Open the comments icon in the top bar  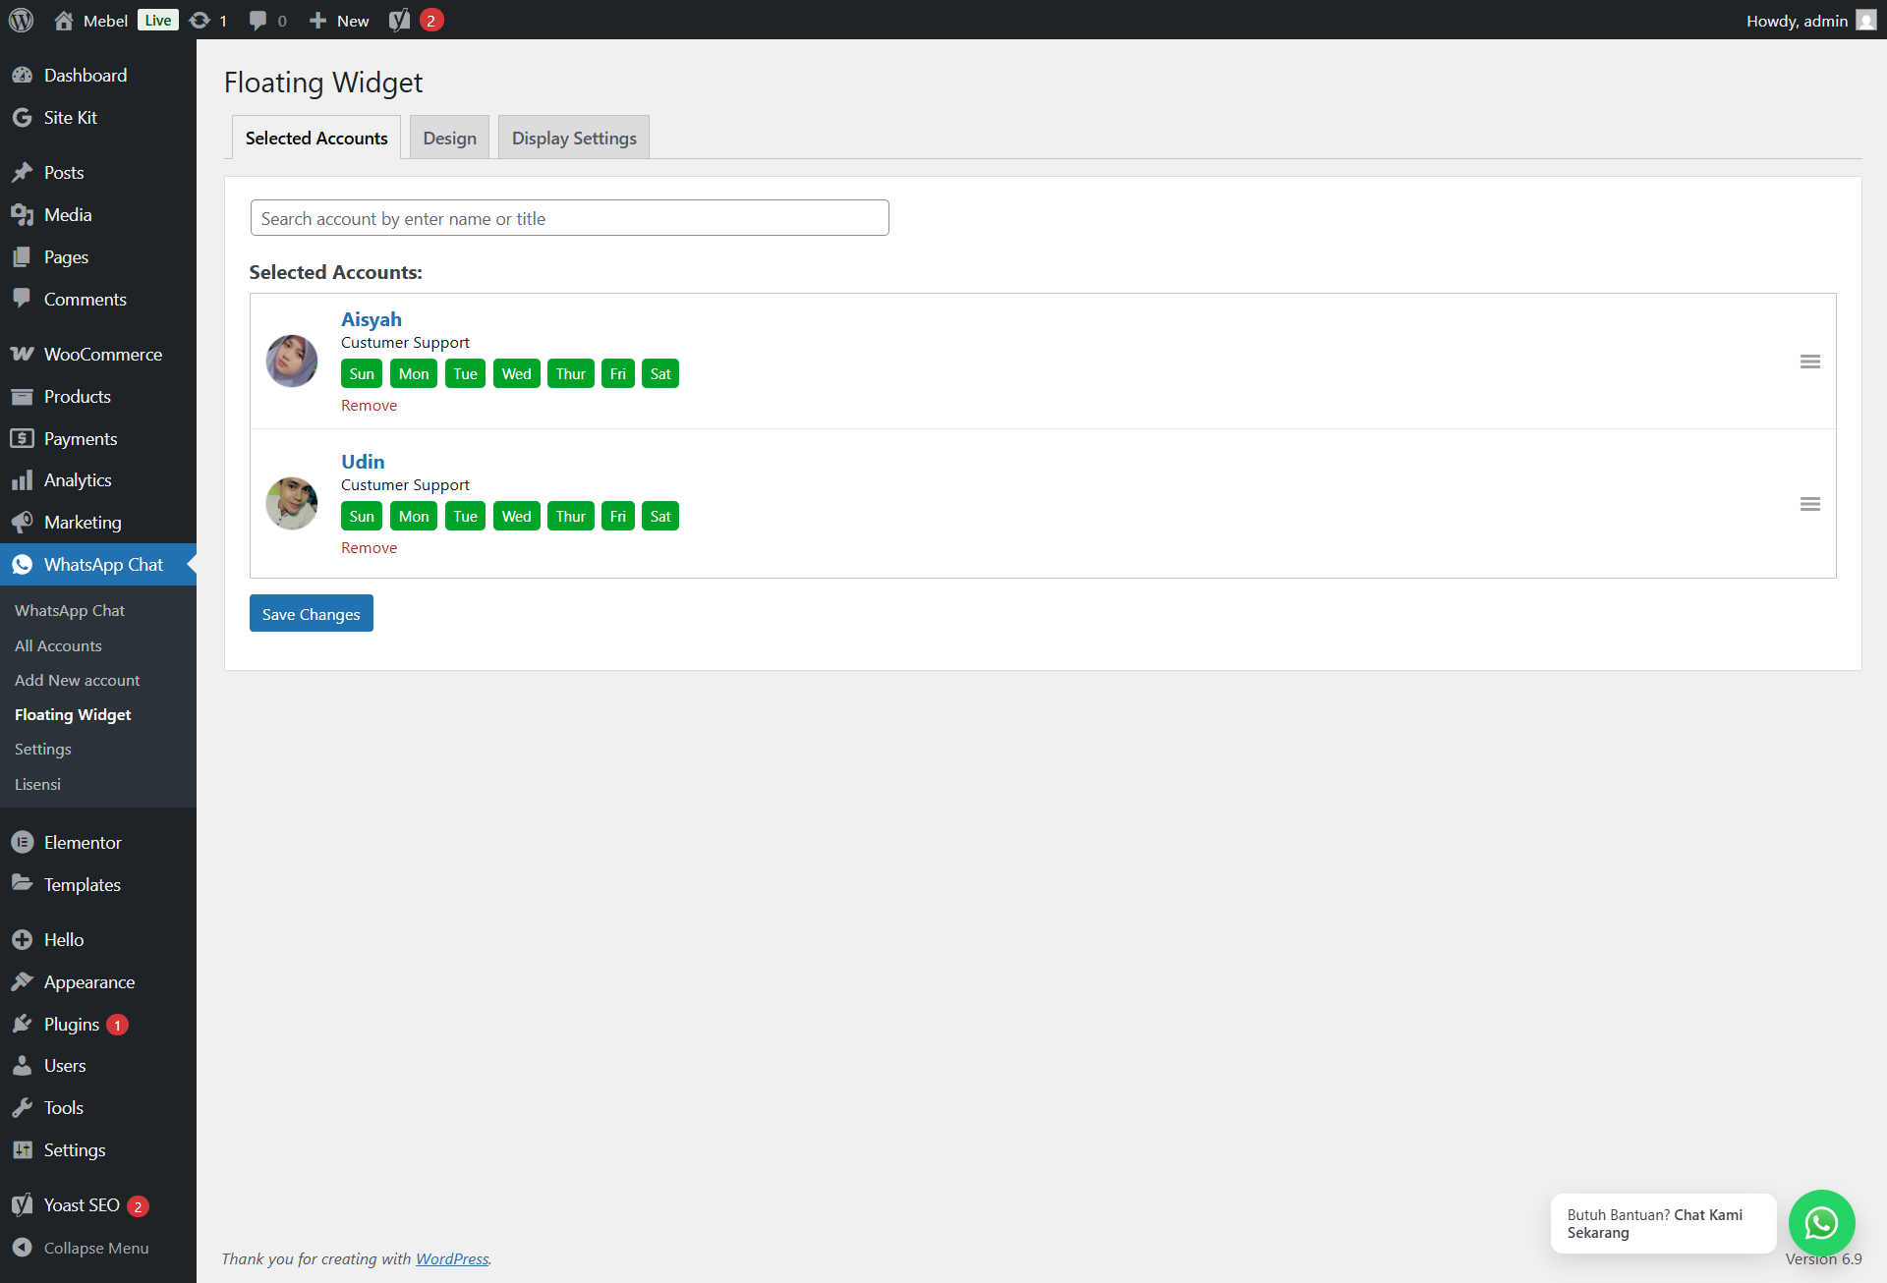[257, 20]
